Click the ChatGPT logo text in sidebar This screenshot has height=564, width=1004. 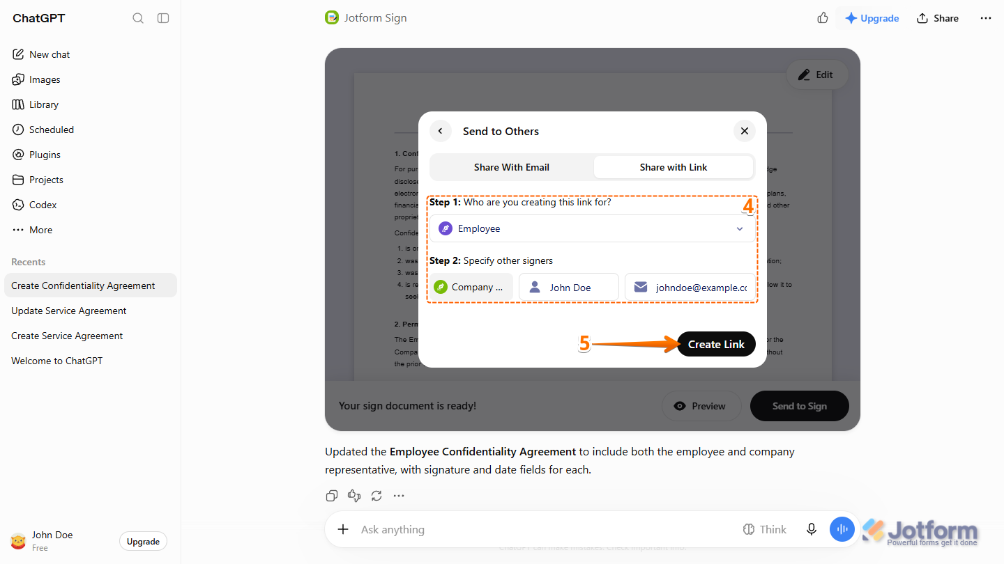[39, 18]
